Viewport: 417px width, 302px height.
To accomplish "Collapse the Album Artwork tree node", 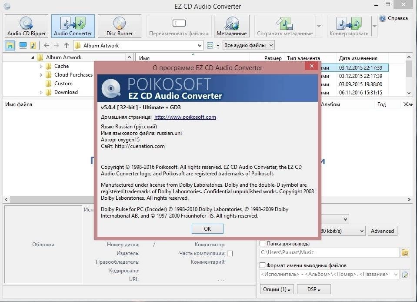I will [x=33, y=57].
